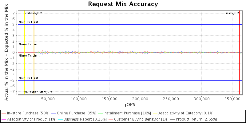Select the Associativity of Product [1%] legend entry
The image size is (246, 123).
point(29,119)
